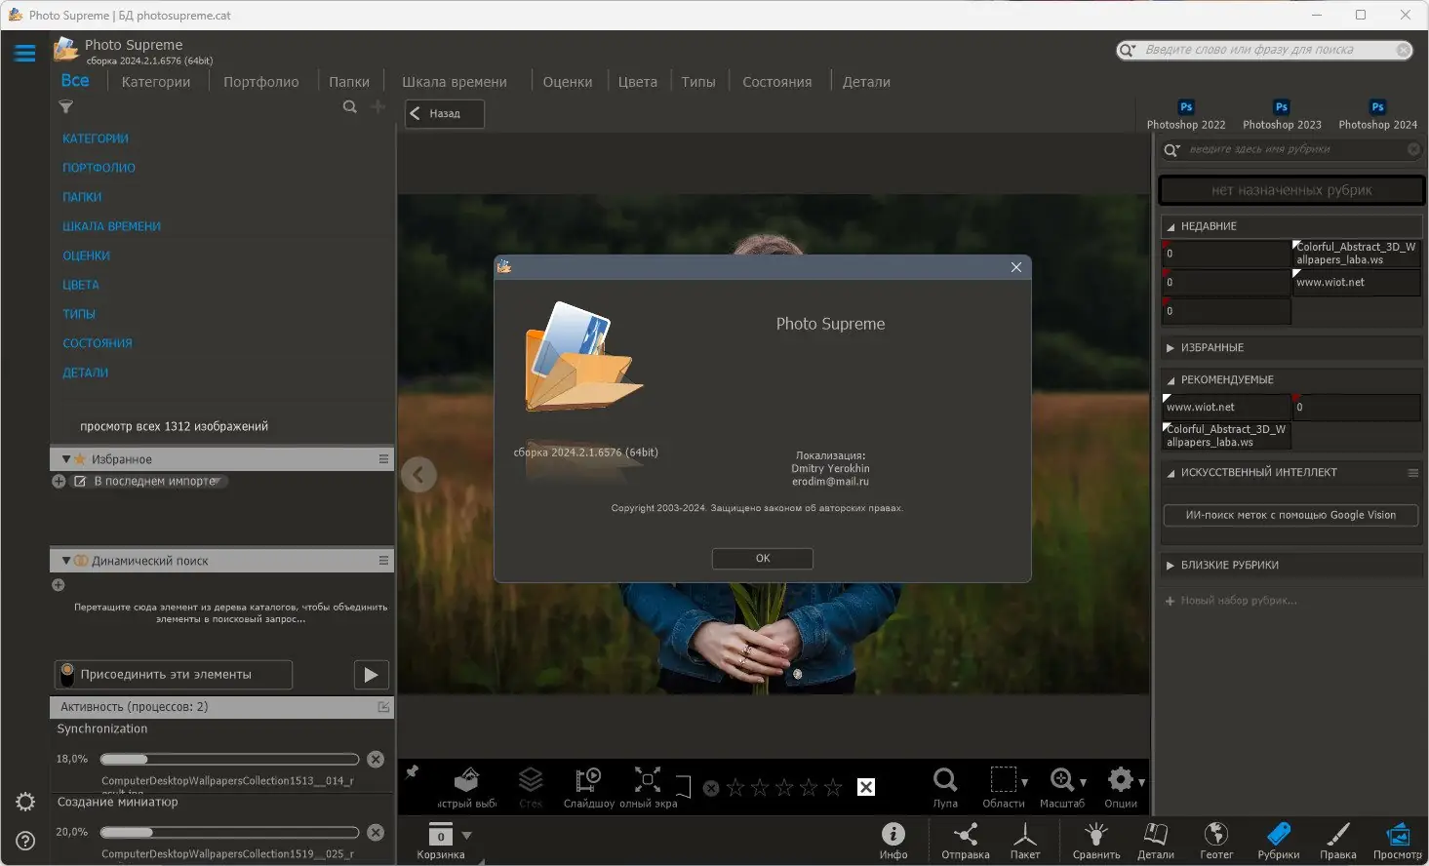Cancel the Создание миниатюр process
Image resolution: width=1429 pixels, height=866 pixels.
click(x=376, y=832)
